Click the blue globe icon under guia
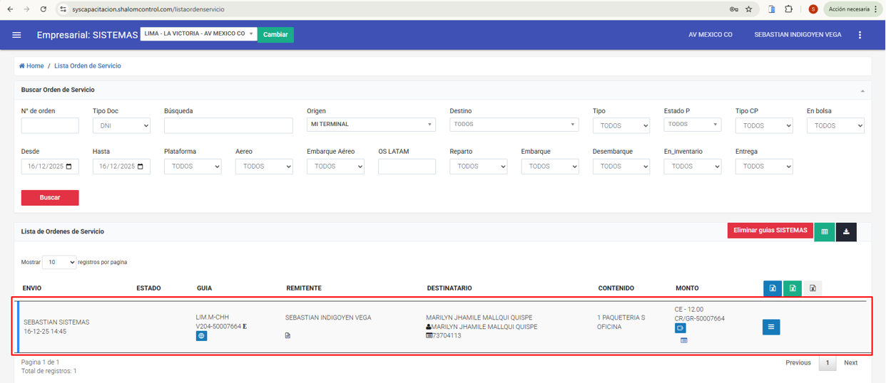The image size is (886, 383). point(201,336)
